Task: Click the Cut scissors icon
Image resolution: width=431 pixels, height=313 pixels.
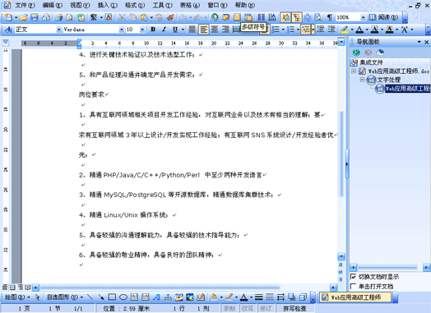Action: (122, 17)
